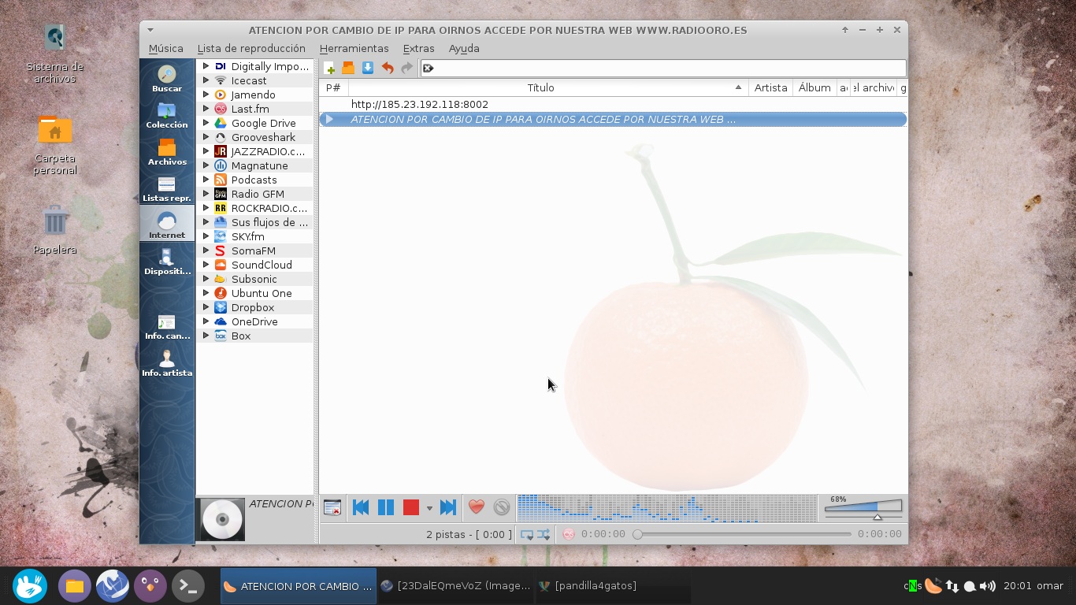Click the orange load playlist folder icon
Image resolution: width=1076 pixels, height=605 pixels.
click(x=348, y=69)
